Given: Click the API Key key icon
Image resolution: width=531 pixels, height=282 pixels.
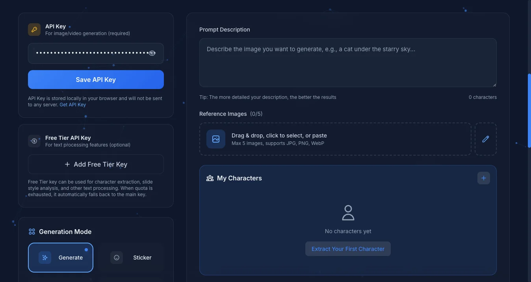Looking at the screenshot, I should [34, 29].
